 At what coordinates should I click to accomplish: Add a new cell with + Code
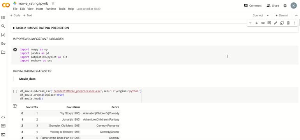click(x=15, y=16)
